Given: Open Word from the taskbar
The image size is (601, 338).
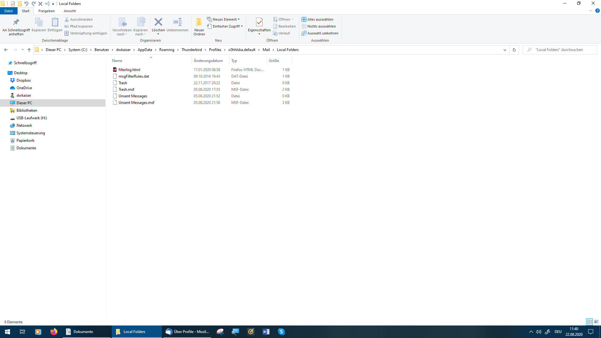Looking at the screenshot, I should click(x=266, y=332).
